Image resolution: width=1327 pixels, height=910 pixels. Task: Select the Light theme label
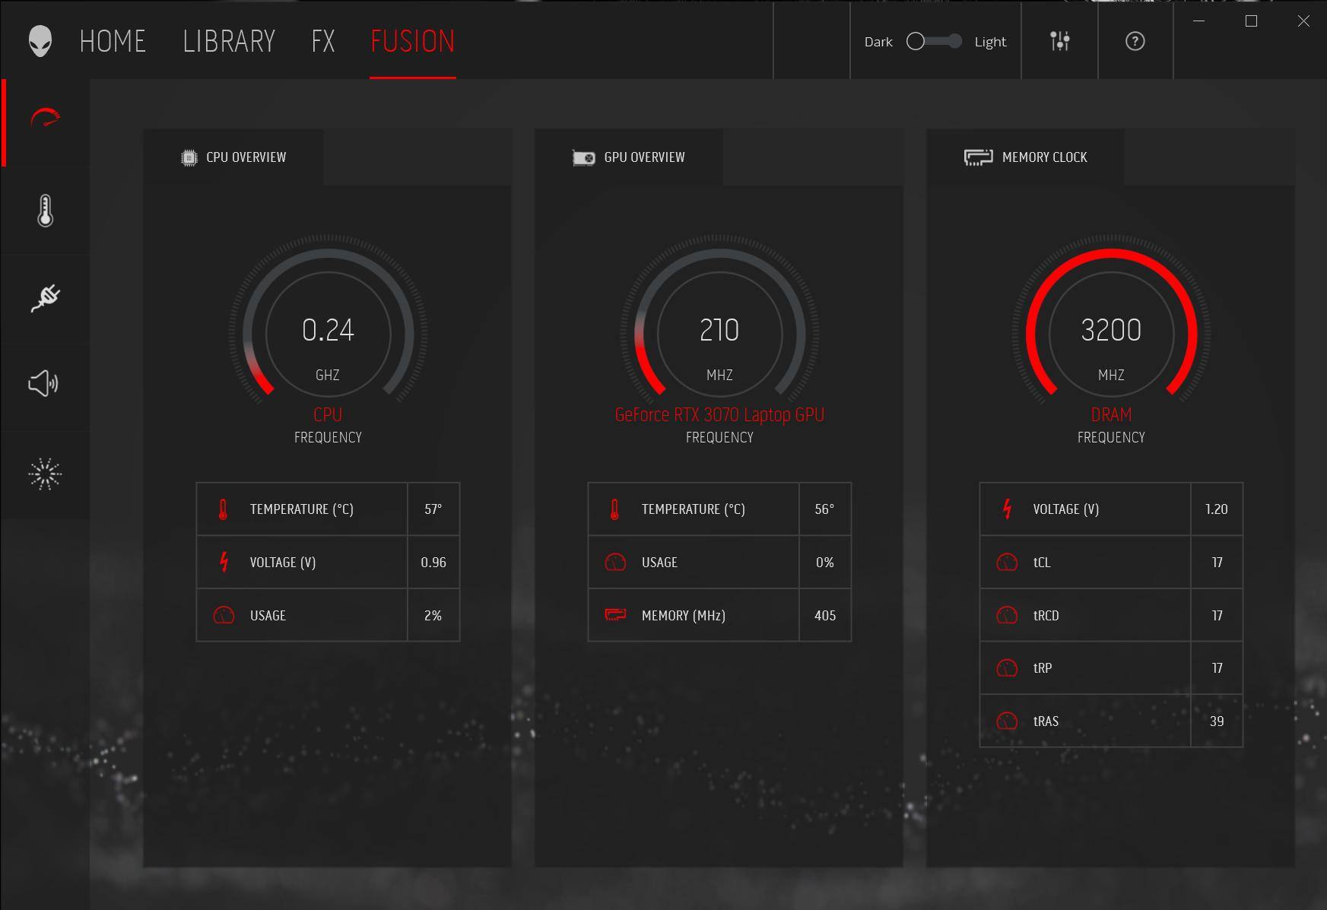pyautogui.click(x=990, y=42)
